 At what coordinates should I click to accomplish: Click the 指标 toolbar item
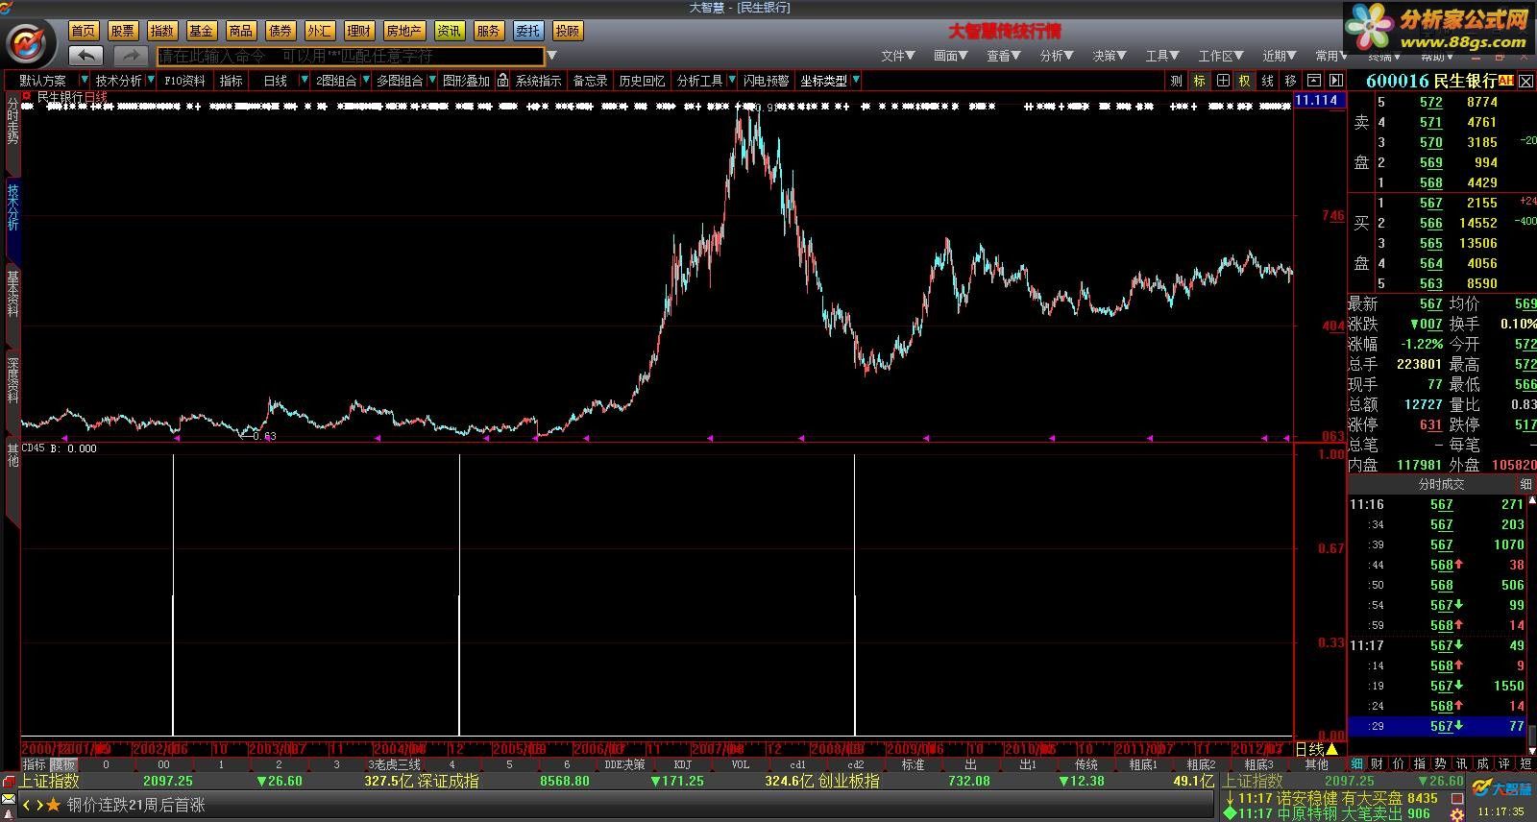[x=232, y=81]
